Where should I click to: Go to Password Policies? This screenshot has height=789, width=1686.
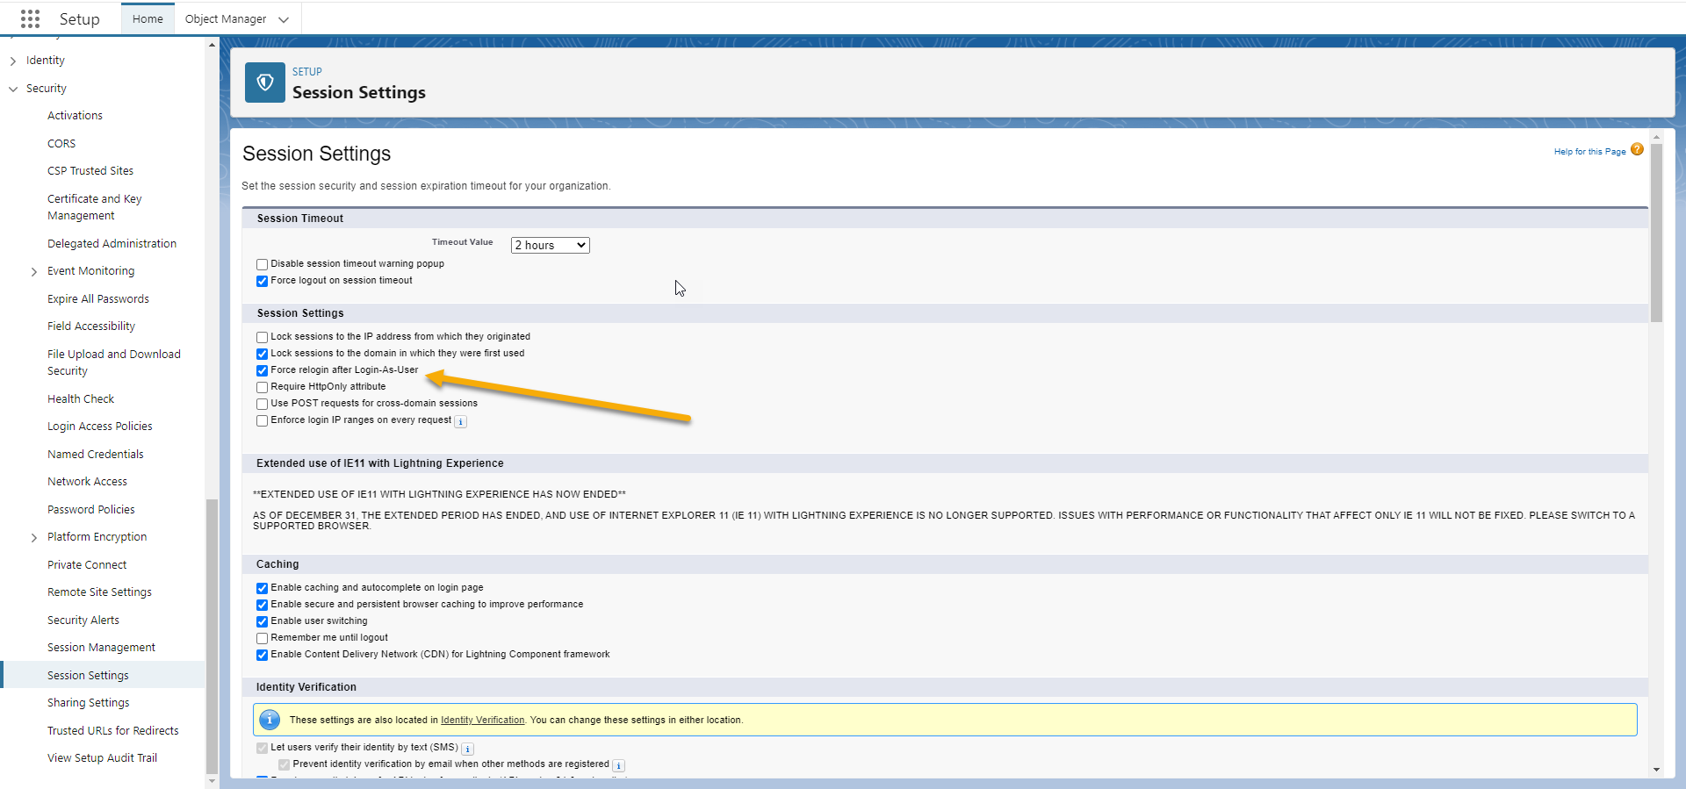91,510
